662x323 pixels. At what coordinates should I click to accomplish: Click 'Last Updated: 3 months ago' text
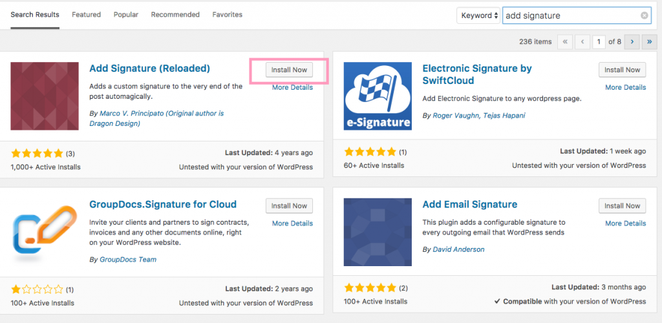click(599, 287)
